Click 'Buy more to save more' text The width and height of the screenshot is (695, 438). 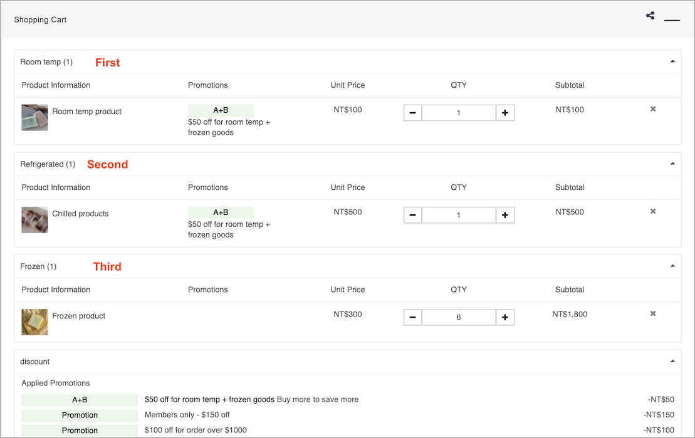[318, 399]
